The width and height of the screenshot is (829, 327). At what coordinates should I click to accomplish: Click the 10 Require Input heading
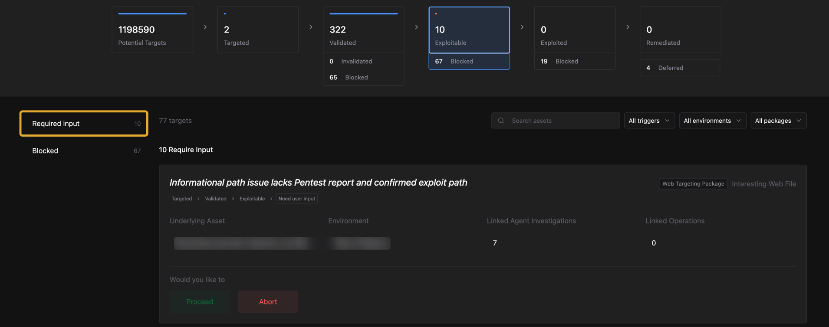tap(186, 150)
